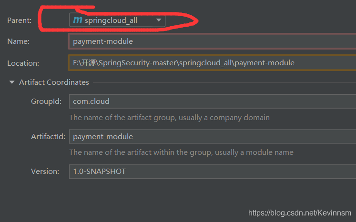This screenshot has width=356, height=222.
Task: Click the ArtifactId input field
Action: [x=212, y=137]
